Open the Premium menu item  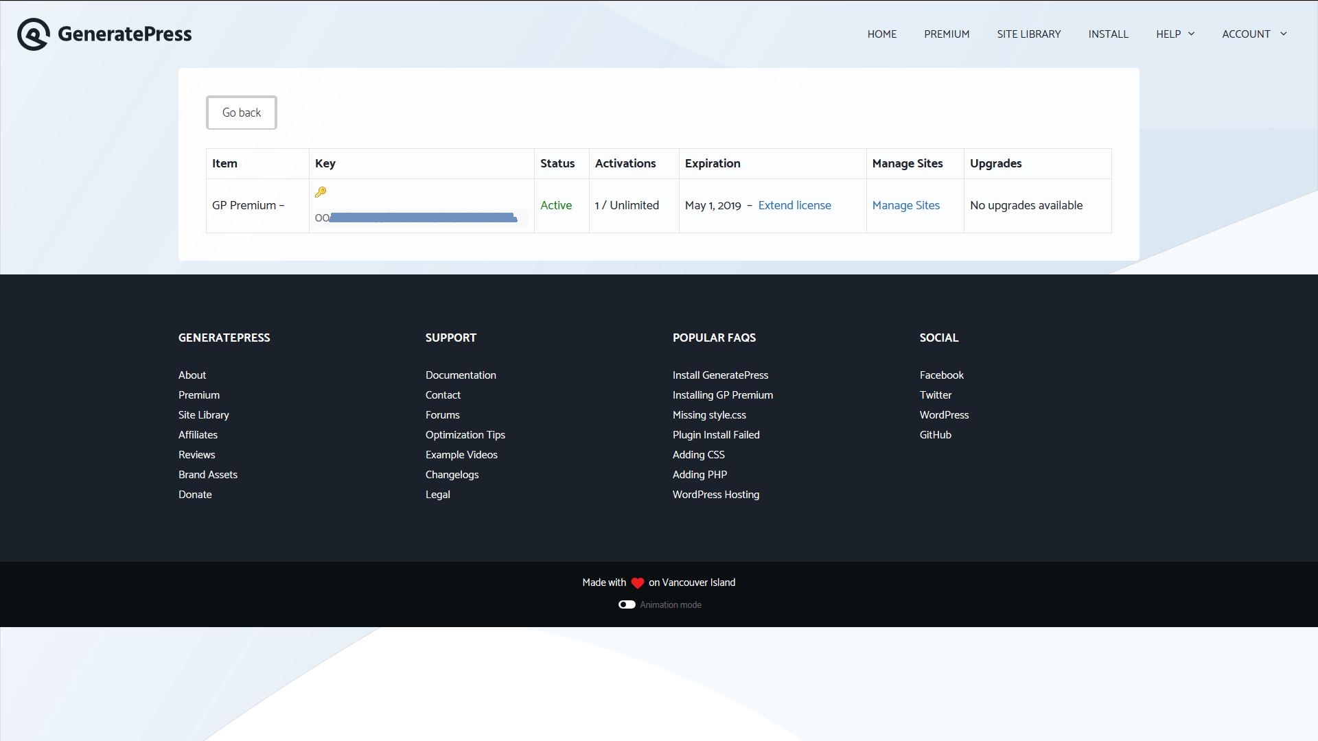[x=947, y=34]
